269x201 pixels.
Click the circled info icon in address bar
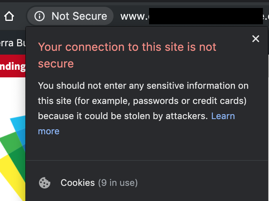(x=39, y=16)
